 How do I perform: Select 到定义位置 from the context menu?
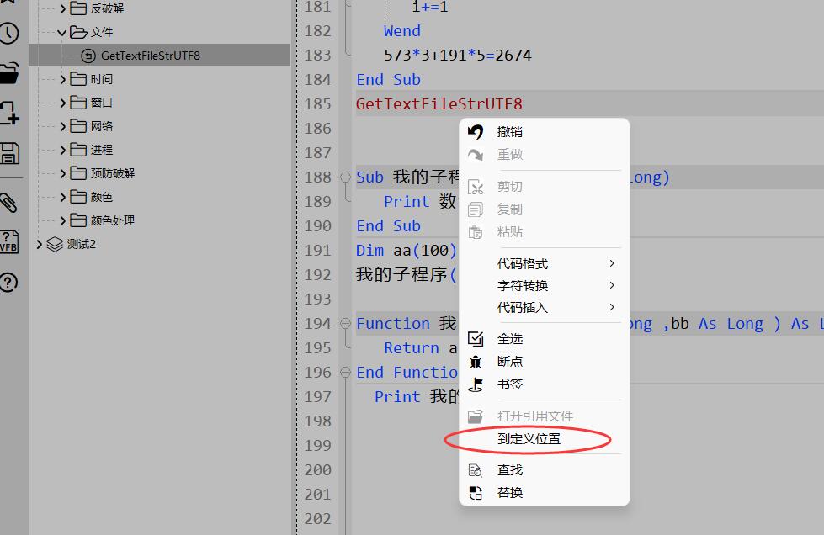(529, 439)
